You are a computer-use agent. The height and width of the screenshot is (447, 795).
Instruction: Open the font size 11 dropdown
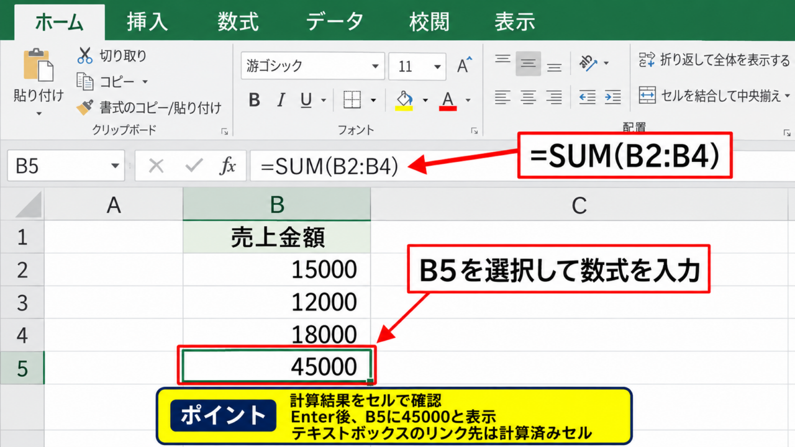[438, 66]
